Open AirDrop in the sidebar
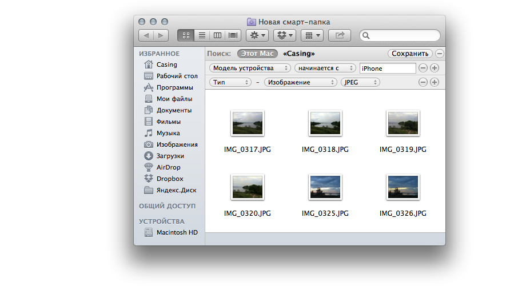510x286 pixels. point(168,167)
